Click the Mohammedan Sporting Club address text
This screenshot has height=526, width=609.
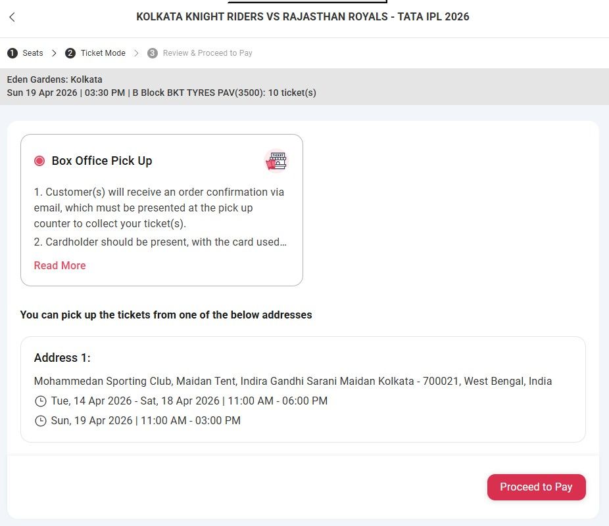coord(293,381)
